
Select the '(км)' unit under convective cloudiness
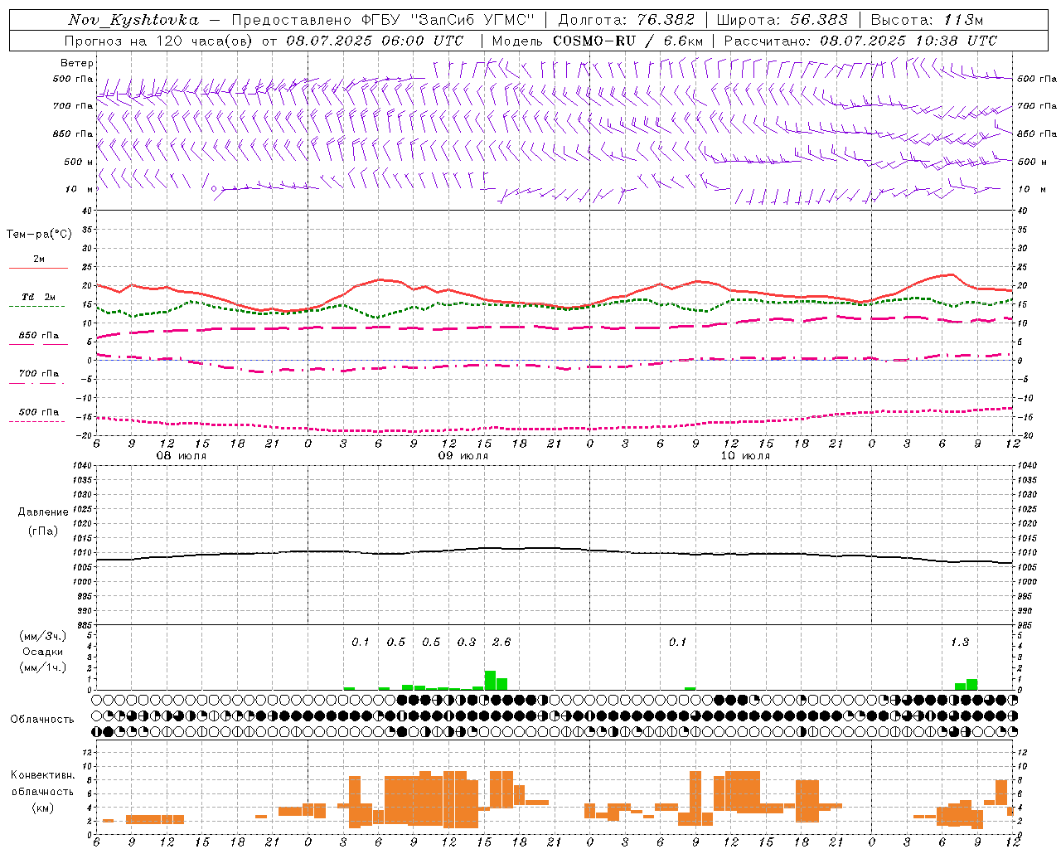(x=43, y=808)
